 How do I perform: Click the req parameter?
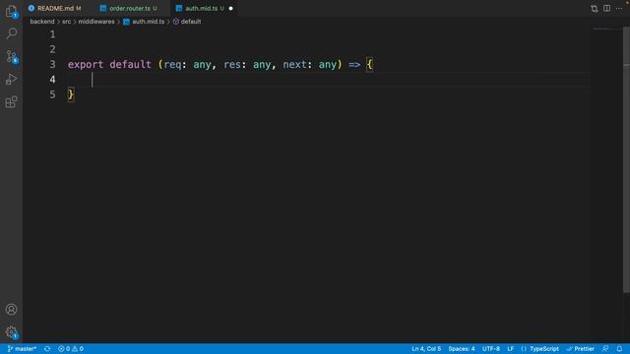coord(172,64)
